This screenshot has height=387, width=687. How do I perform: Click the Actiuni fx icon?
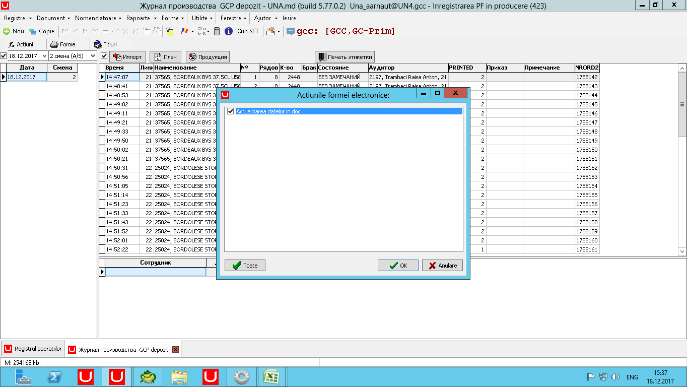[x=12, y=44]
